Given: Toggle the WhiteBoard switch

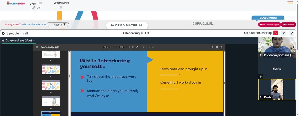Looking at the screenshot, I should 60,7.
